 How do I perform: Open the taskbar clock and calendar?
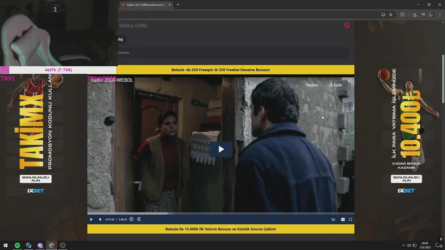click(x=425, y=245)
